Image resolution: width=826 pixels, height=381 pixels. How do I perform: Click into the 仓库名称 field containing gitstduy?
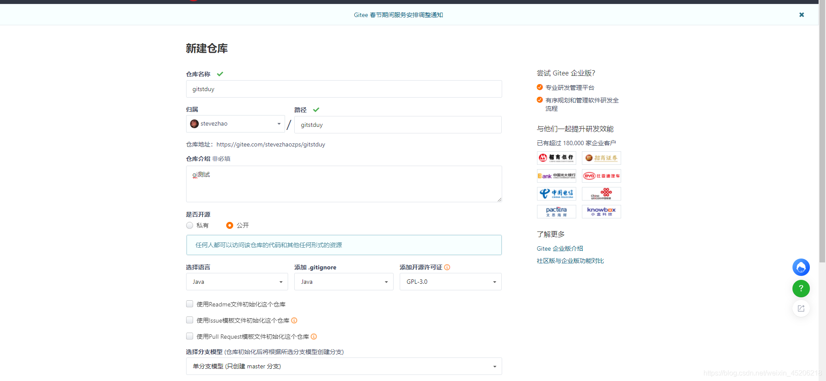(344, 89)
